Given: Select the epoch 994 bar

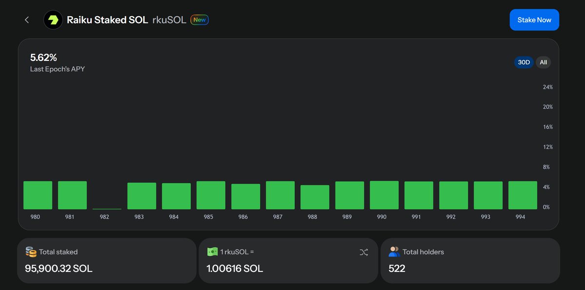Looking at the screenshot, I should coord(523,195).
